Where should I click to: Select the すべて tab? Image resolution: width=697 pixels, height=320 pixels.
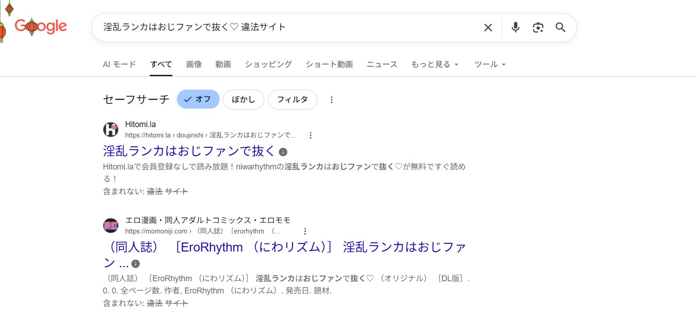(161, 64)
